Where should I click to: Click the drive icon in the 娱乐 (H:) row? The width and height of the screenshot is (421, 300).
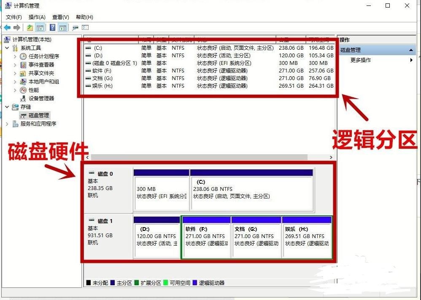pos(88,86)
